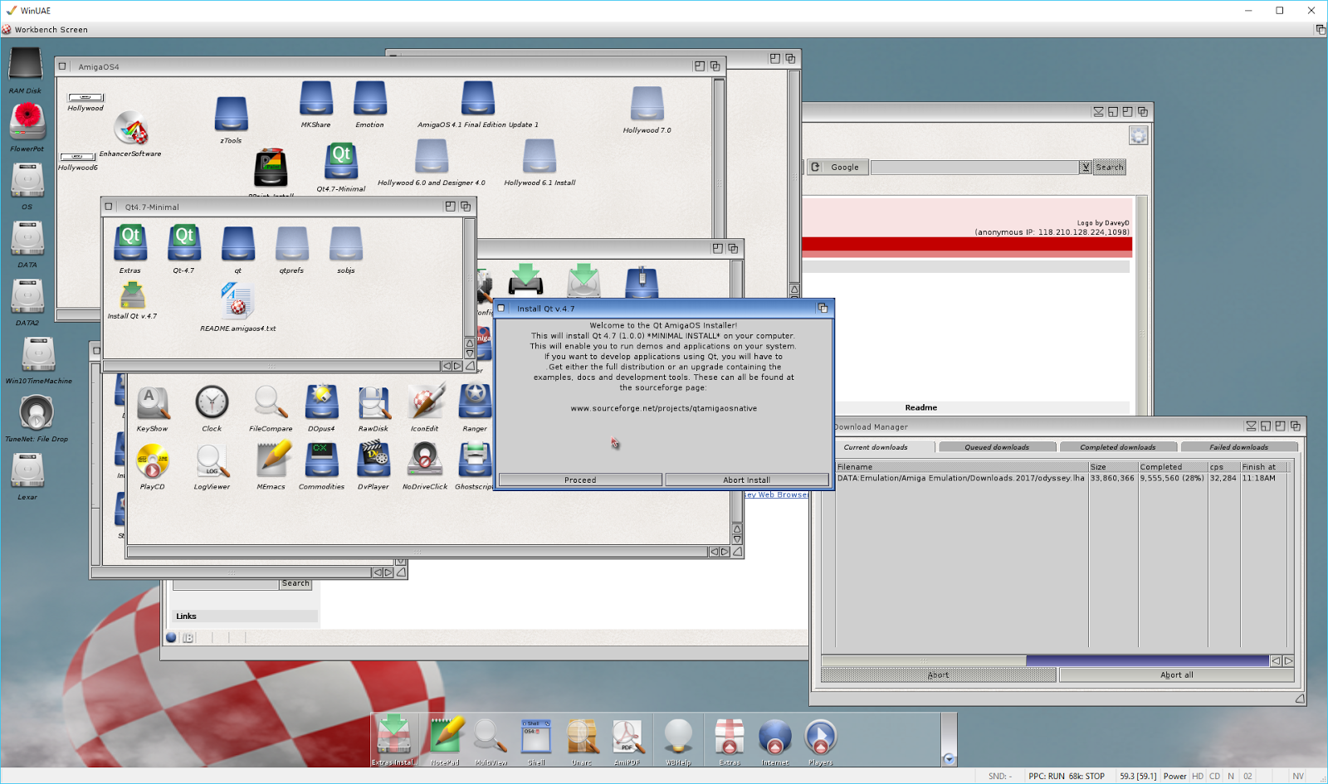The height and width of the screenshot is (784, 1328).
Task: Click the Filename column header
Action: [961, 467]
